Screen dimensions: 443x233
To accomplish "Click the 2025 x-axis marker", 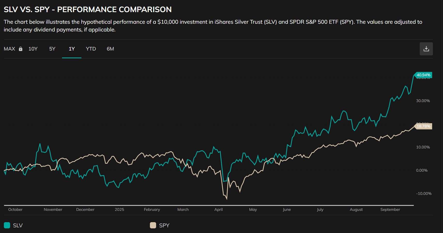I will point(119,210).
